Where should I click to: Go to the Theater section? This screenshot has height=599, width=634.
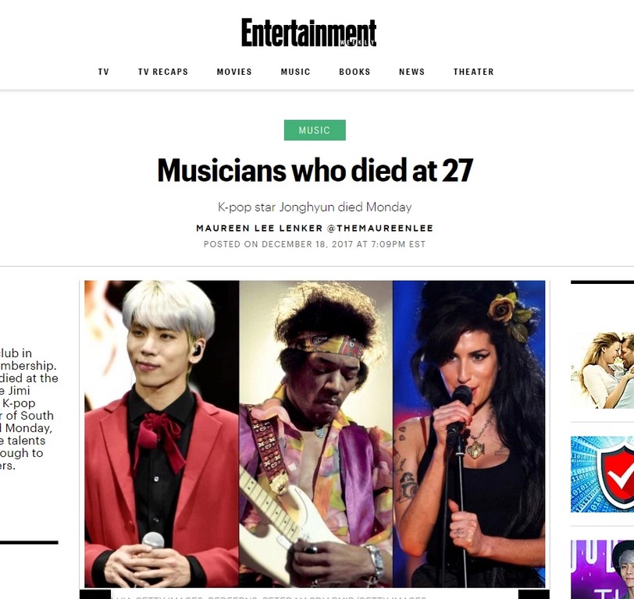(473, 72)
